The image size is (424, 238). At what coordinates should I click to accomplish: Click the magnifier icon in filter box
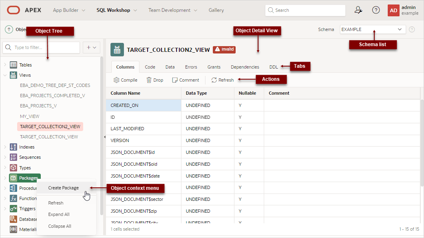point(9,47)
